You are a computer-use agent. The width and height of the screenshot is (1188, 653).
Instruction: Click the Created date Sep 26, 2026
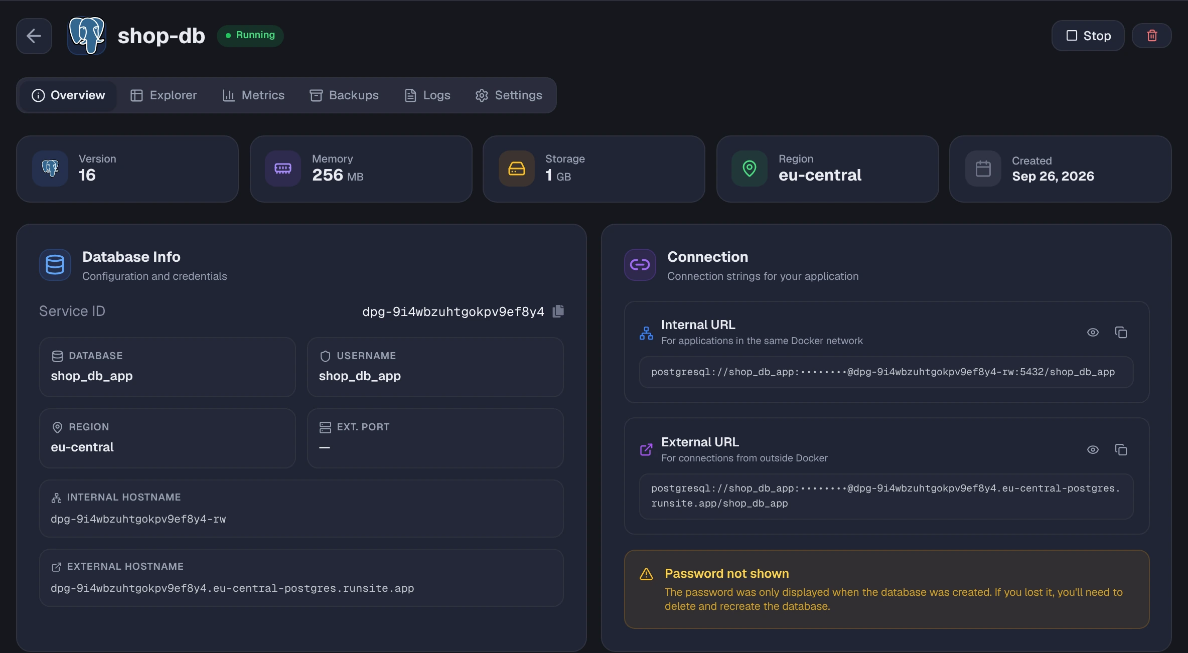pyautogui.click(x=1053, y=176)
